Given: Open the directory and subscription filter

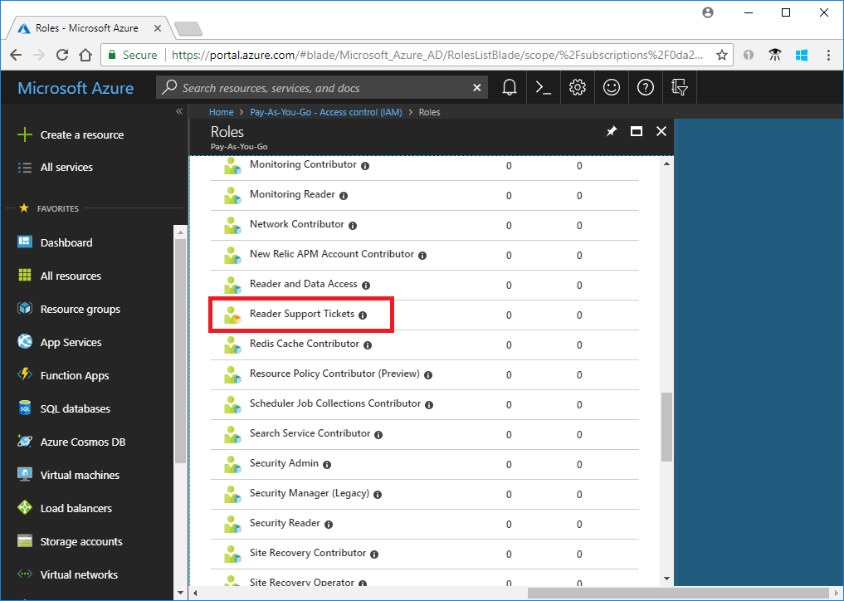Looking at the screenshot, I should coord(679,87).
